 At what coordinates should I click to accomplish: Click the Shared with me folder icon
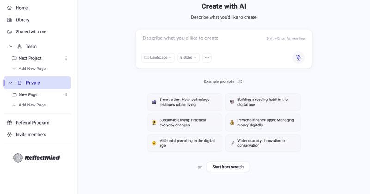pyautogui.click(x=9, y=32)
